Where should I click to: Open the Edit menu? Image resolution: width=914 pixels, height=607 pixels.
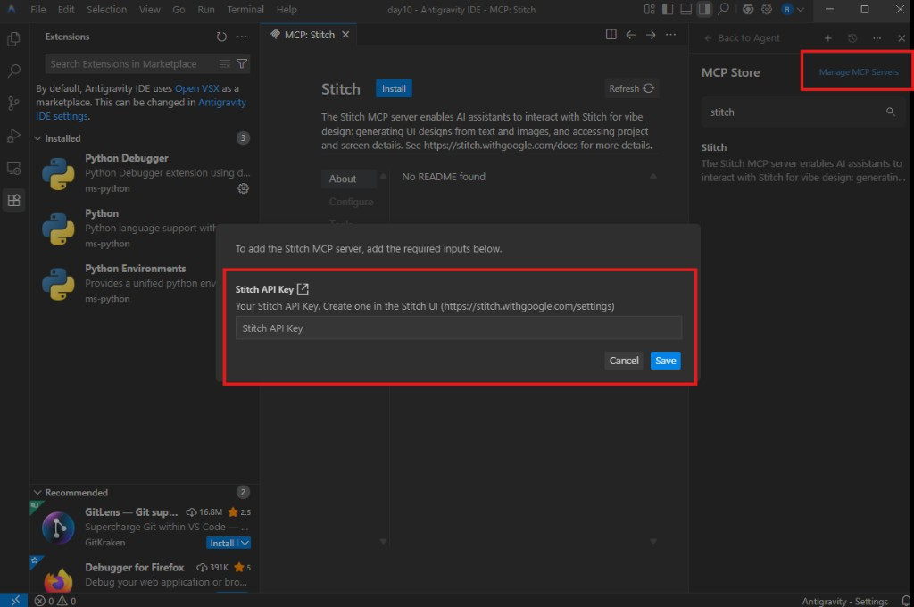66,9
